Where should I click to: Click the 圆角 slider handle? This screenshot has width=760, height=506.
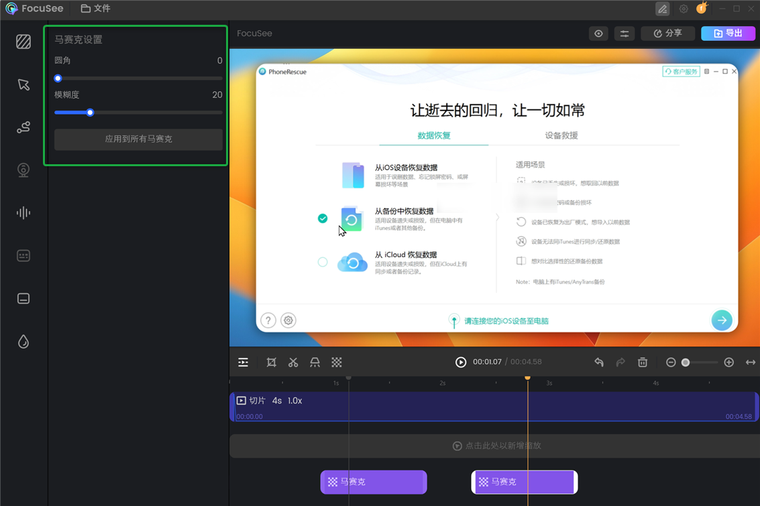point(58,78)
